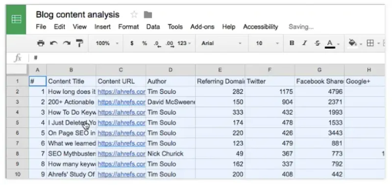Click the Undo arrow icon
The image size is (392, 185).
click(54, 43)
